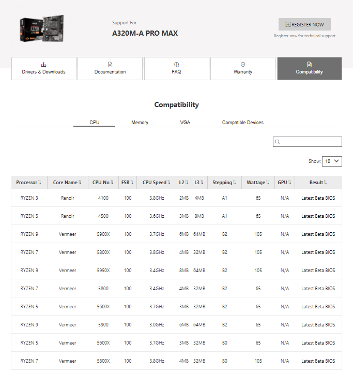Show the Compatible Devices sub-tab
The image size is (353, 374).
pyautogui.click(x=242, y=123)
